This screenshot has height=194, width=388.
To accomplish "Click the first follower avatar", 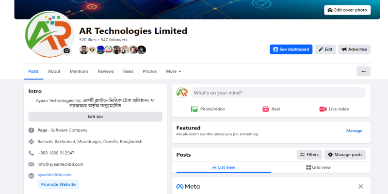I will tap(83, 49).
